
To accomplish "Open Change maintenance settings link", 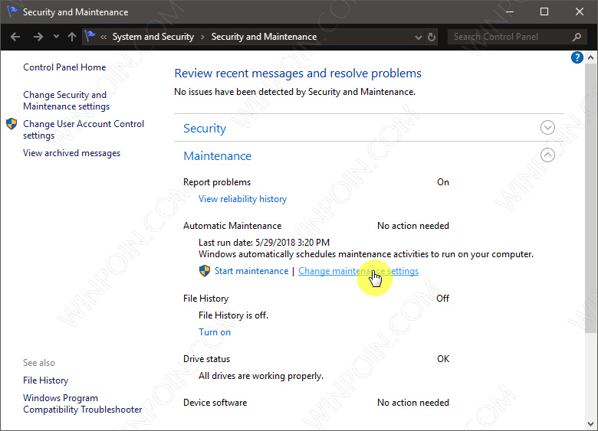I will coord(359,271).
